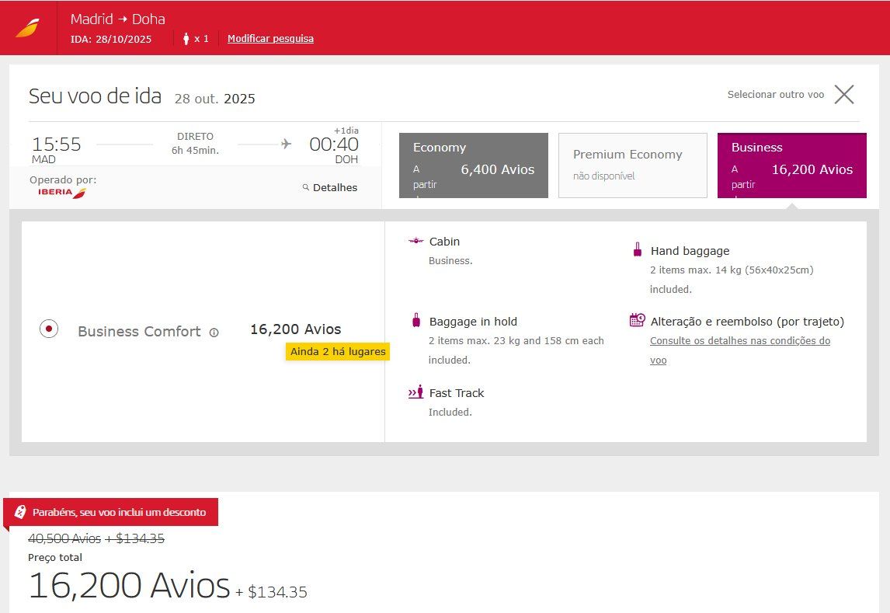
Task: Select the Business fare tab
Action: [792, 165]
